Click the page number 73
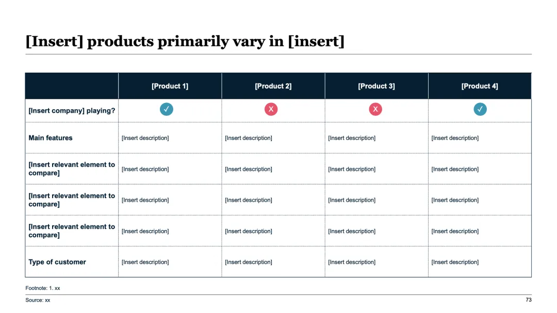Image resolution: width=557 pixels, height=313 pixels. pos(528,300)
